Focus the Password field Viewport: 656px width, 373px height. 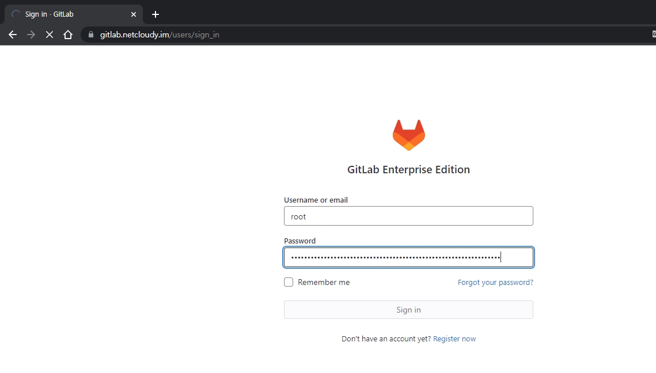(x=408, y=257)
